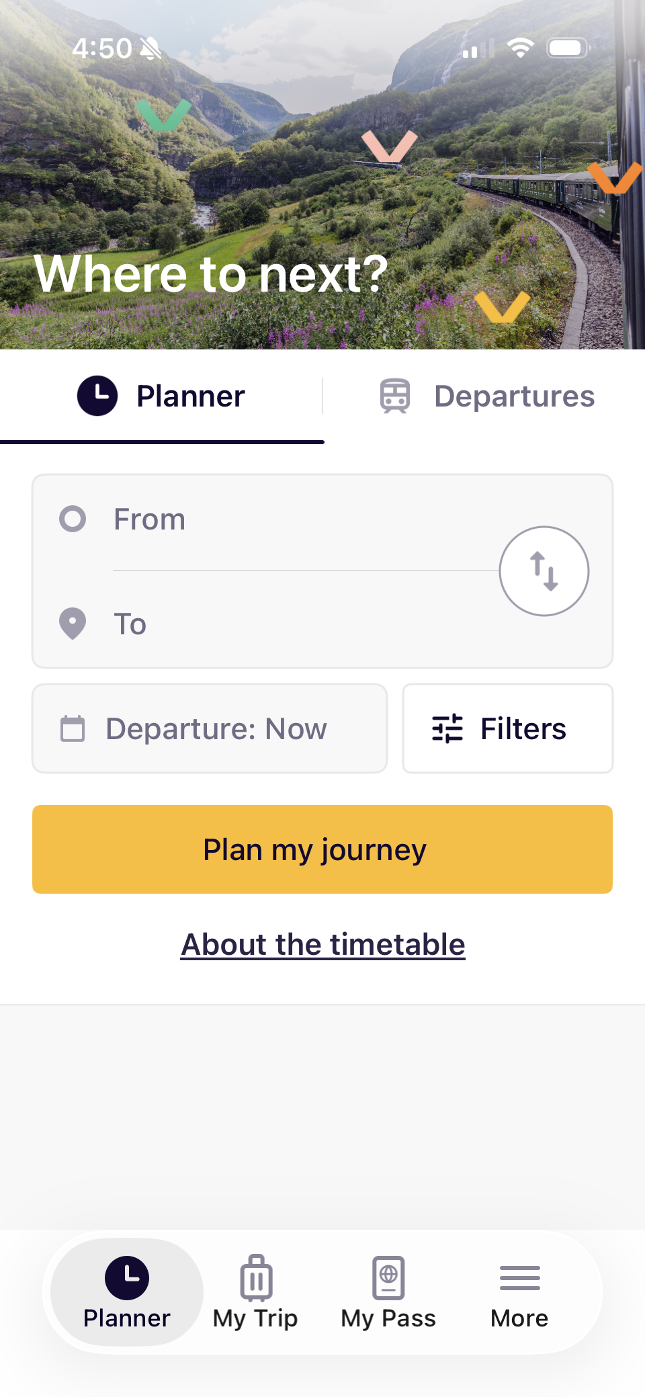The width and height of the screenshot is (645, 1397).
Task: Select the Planner tab at top
Action: coord(191,396)
